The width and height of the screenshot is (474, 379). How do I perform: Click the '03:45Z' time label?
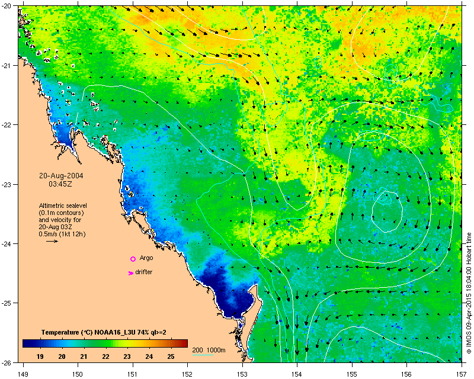(x=60, y=184)
